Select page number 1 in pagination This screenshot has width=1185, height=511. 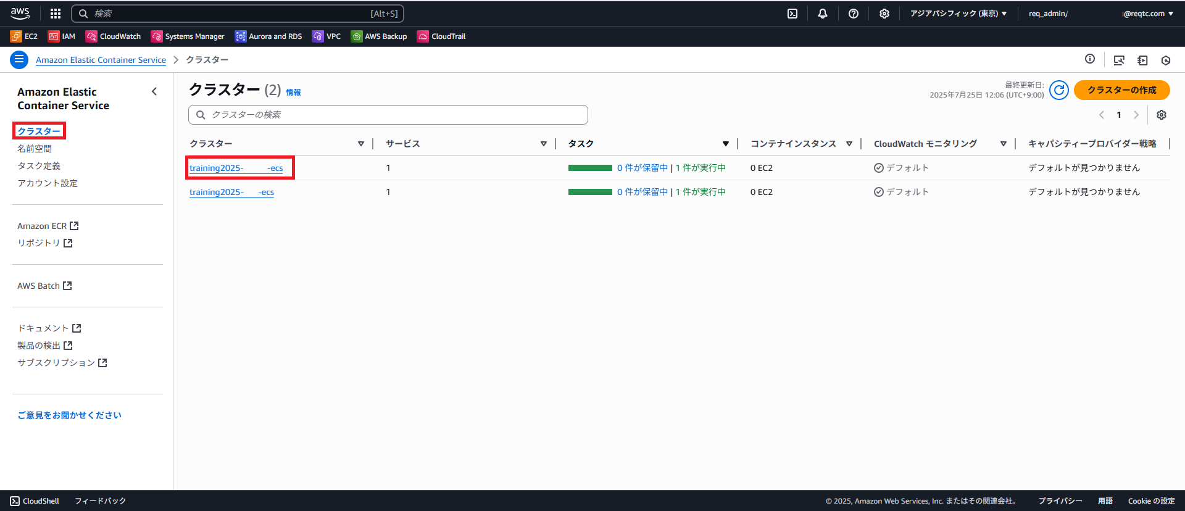click(x=1119, y=115)
